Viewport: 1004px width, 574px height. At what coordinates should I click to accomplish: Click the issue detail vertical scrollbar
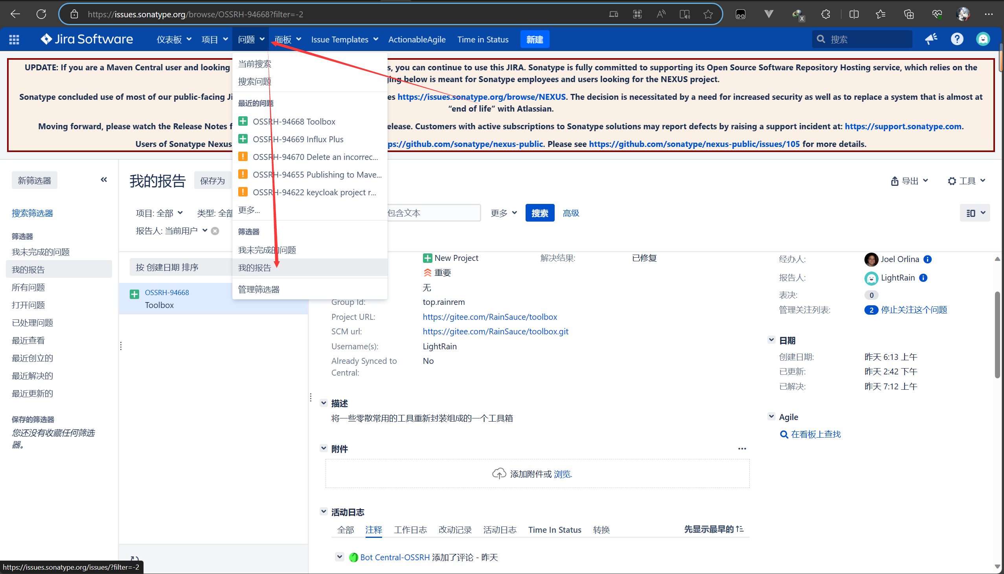pyautogui.click(x=997, y=335)
